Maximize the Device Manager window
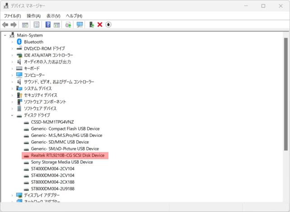The image size is (290, 212). click(x=263, y=6)
